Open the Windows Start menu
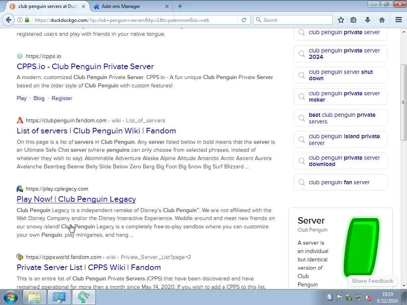Screen dimensions: 407x305 click(10, 297)
